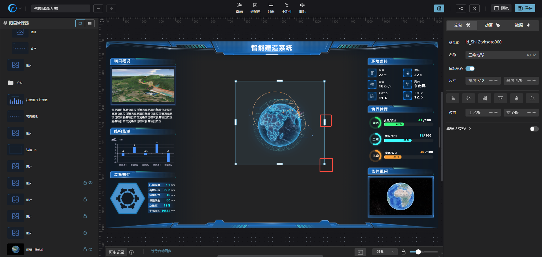This screenshot has height=257, width=542.
Task: Switch layer manager to list view
Action: point(90,23)
